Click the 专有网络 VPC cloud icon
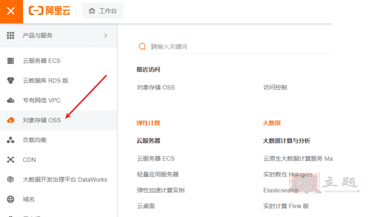Screen dimensions: 386x217 point(11,101)
